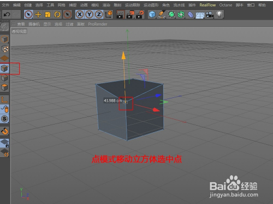Open the 工具 menu
Image resolution: width=273 pixels, height=204 pixels.
(x=50, y=5)
